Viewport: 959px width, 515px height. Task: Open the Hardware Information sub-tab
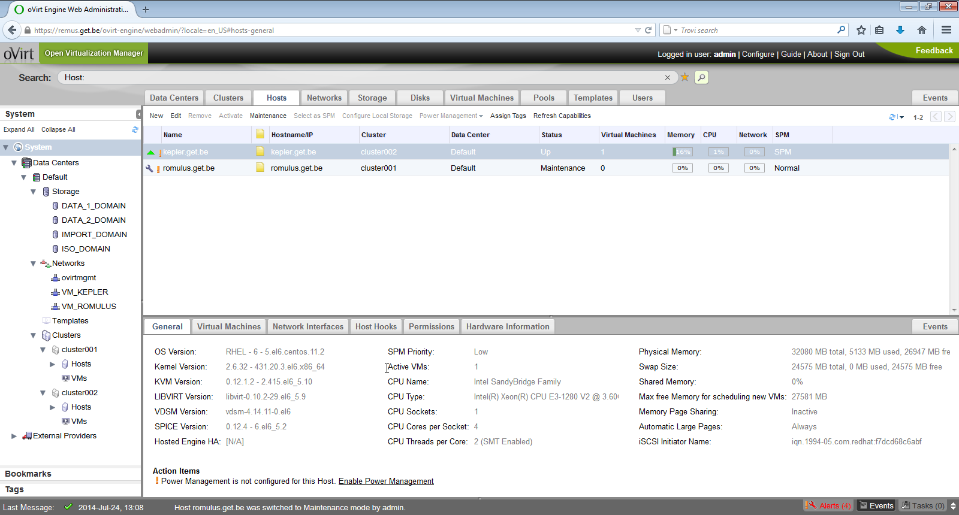coord(507,326)
